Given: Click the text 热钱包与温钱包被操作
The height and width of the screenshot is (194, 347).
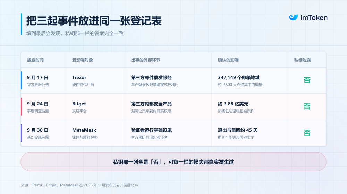Looking at the screenshot, I should click(x=236, y=111).
